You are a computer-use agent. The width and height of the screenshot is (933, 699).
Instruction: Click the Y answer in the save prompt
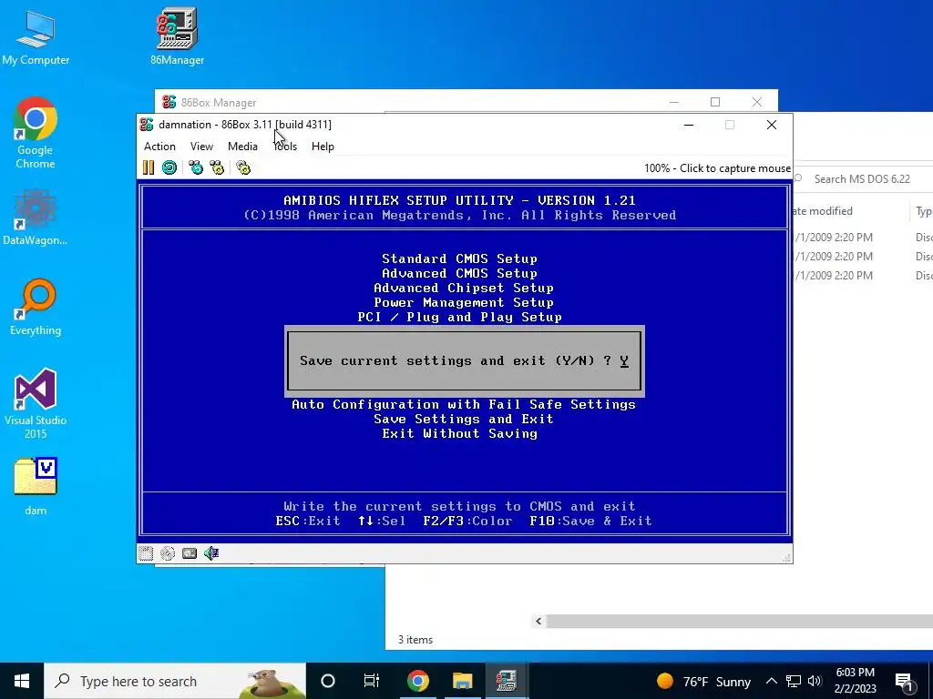click(x=624, y=360)
